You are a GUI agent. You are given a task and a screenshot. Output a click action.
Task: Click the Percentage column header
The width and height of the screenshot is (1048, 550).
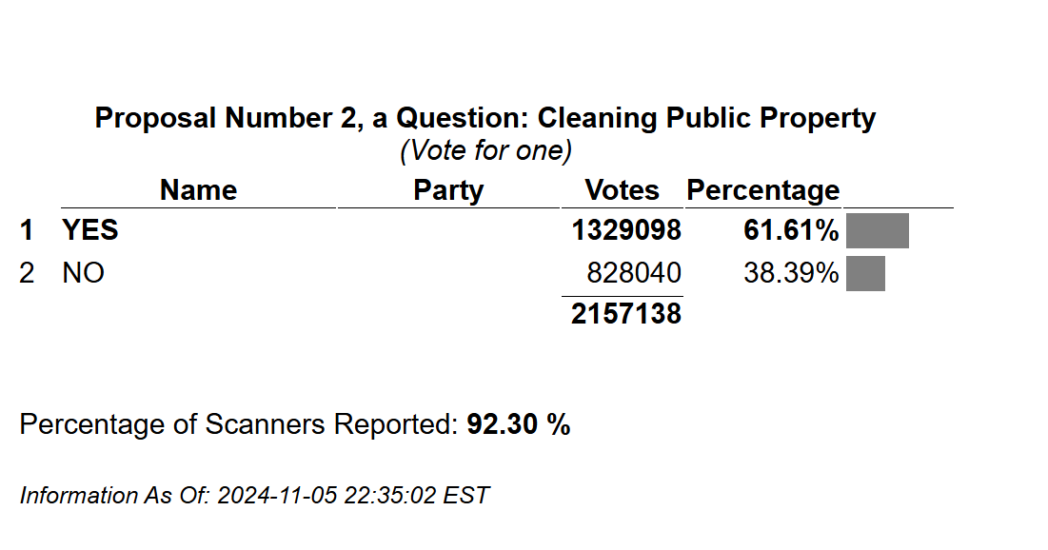click(x=762, y=190)
